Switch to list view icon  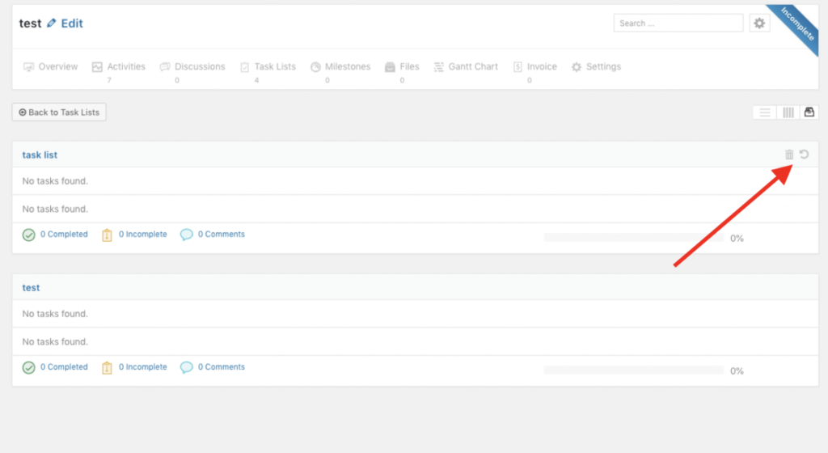point(765,112)
